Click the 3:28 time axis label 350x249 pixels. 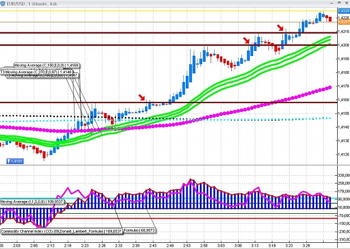pyautogui.click(x=306, y=246)
